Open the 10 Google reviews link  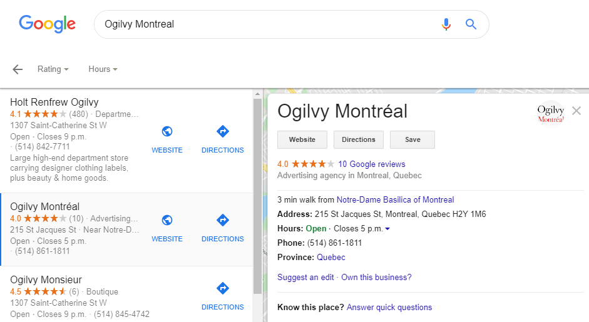(372, 164)
